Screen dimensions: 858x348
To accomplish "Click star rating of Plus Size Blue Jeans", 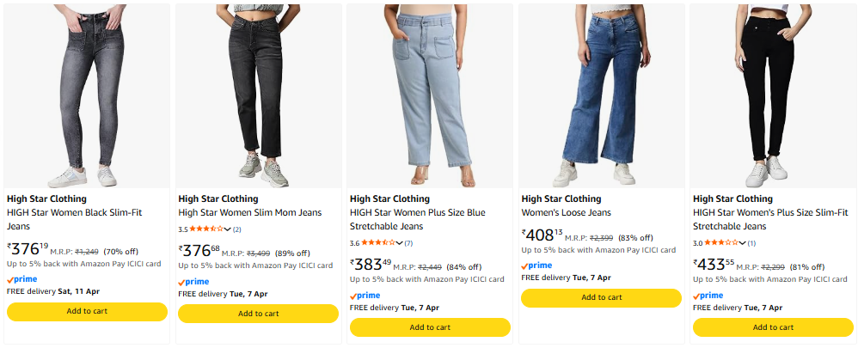I will pyautogui.click(x=377, y=243).
